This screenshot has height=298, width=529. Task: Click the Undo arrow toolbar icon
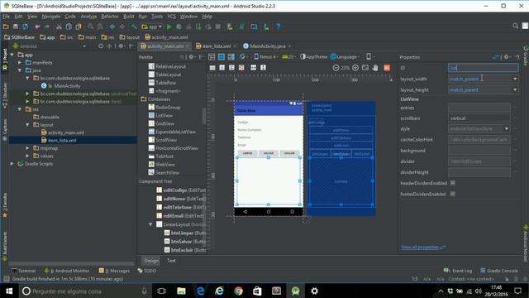pos(37,26)
